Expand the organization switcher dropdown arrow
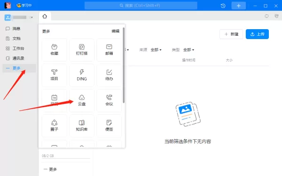The image size is (282, 176). tap(32, 17)
